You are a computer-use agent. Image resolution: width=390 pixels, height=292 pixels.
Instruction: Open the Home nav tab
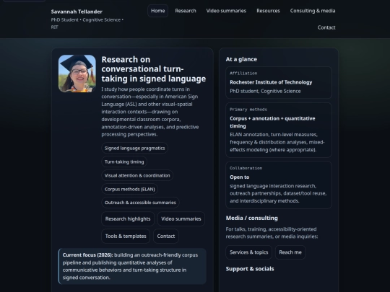point(157,11)
